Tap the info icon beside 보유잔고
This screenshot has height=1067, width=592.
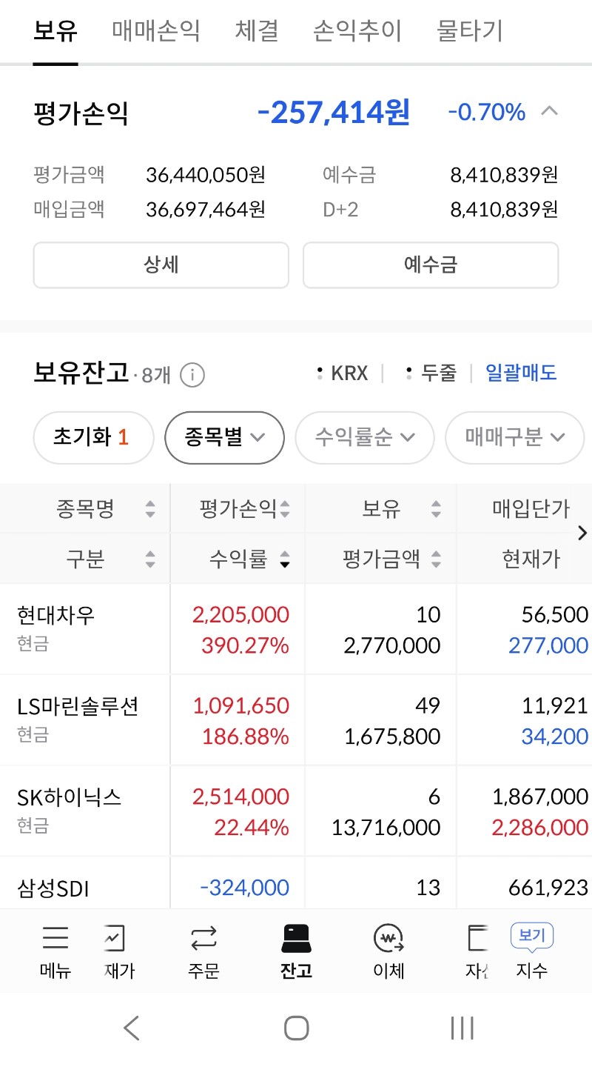pos(192,375)
